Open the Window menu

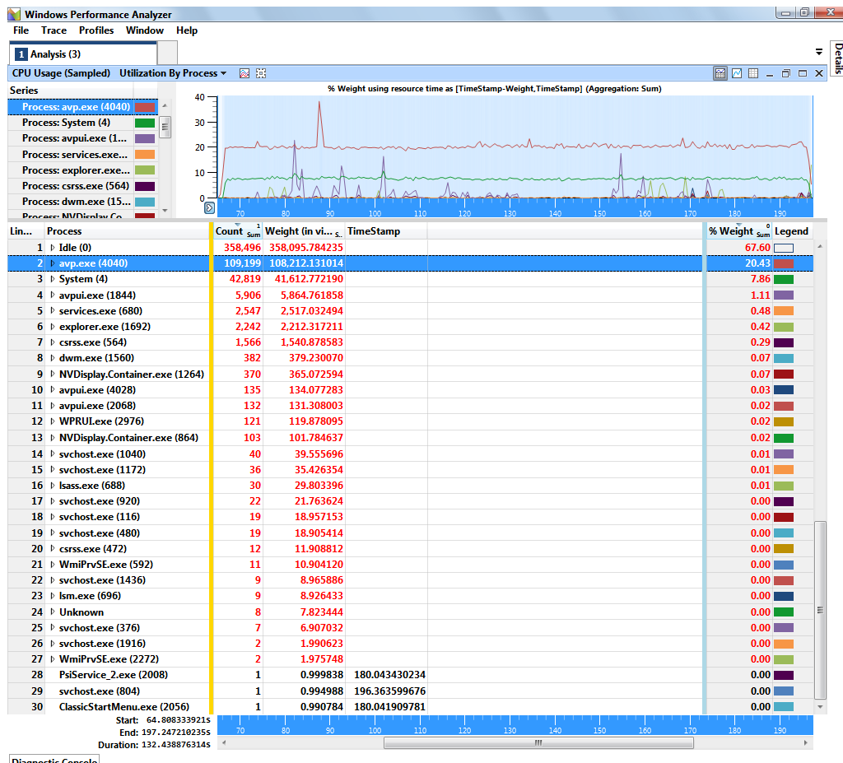[145, 30]
